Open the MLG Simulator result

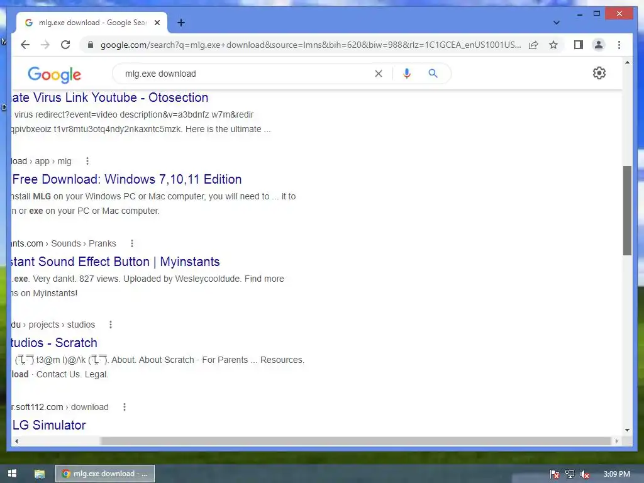(48, 425)
